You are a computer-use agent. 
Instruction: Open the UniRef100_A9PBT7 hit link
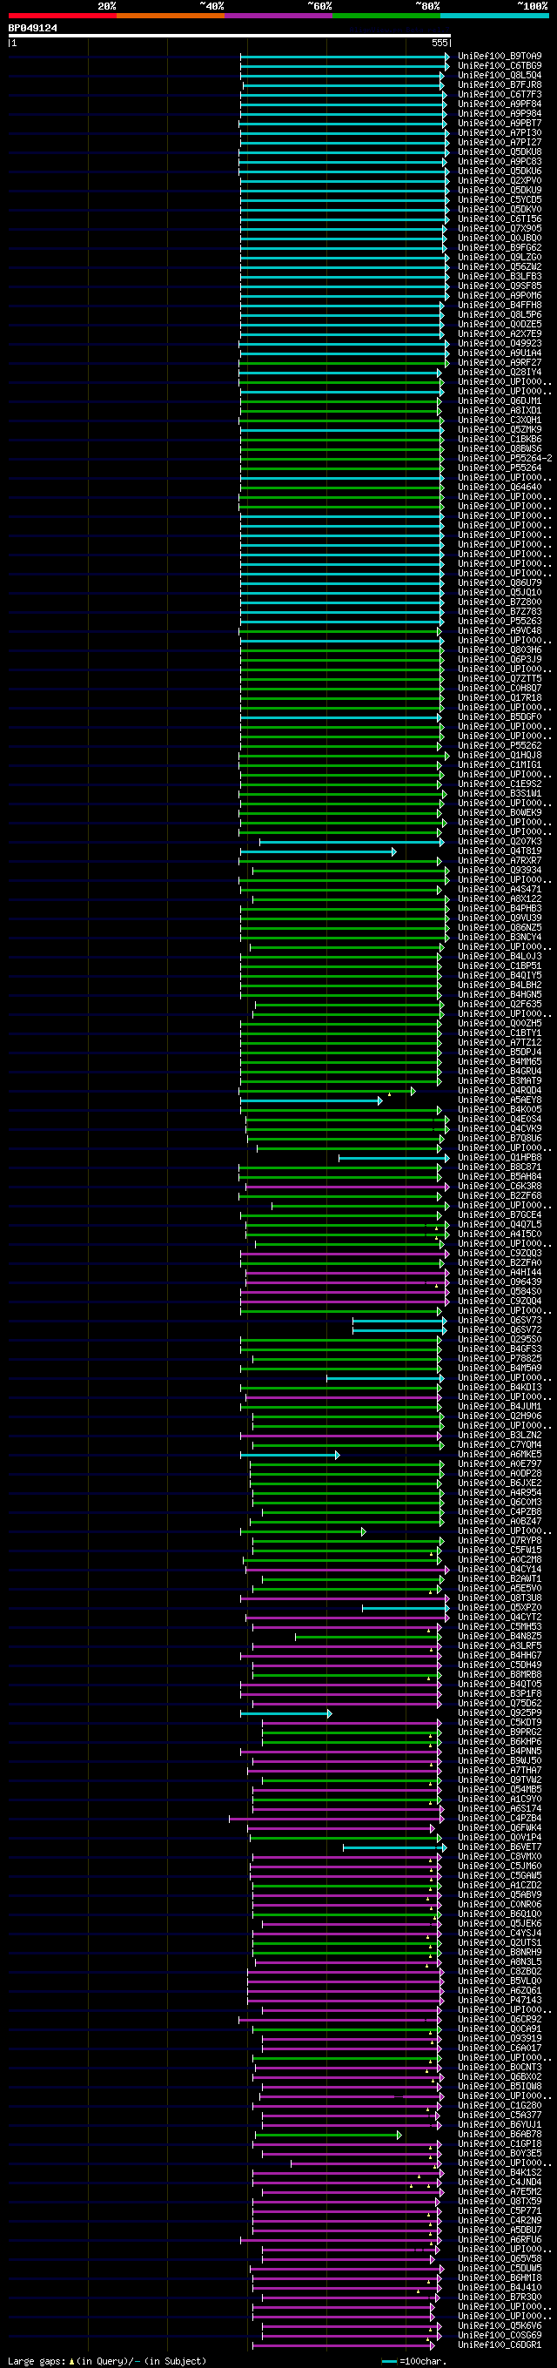click(500, 123)
